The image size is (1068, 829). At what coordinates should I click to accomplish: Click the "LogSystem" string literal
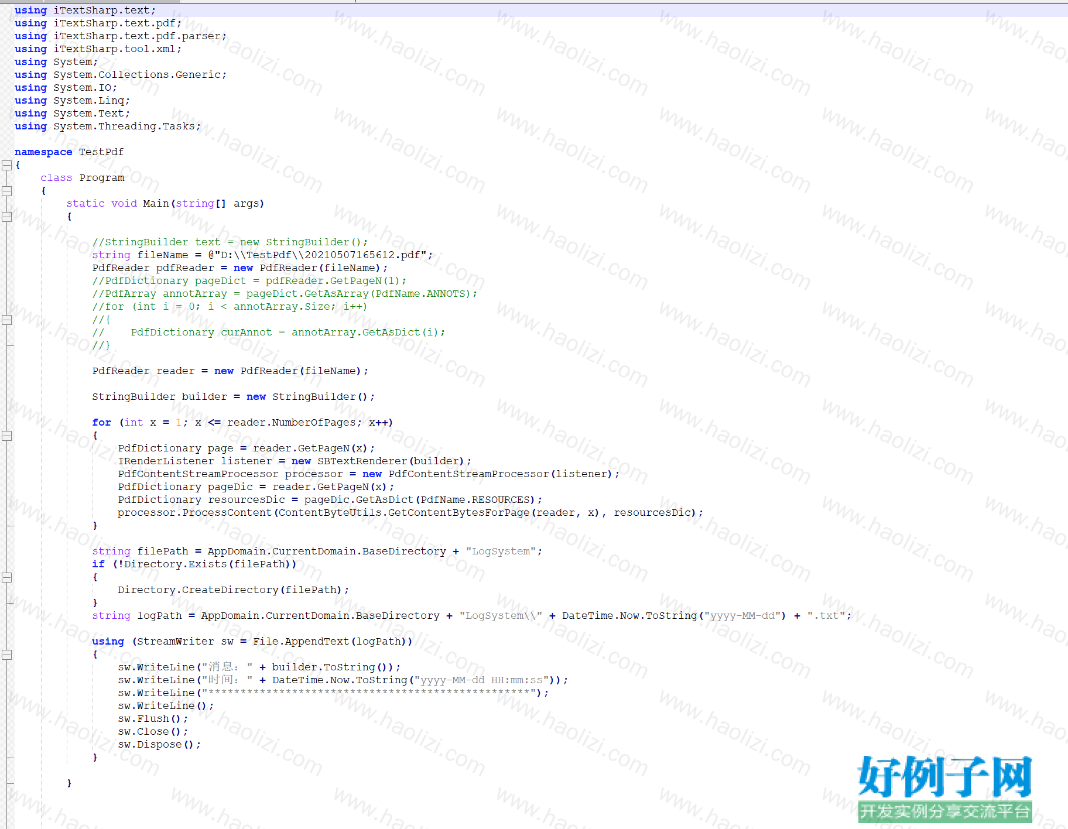501,551
